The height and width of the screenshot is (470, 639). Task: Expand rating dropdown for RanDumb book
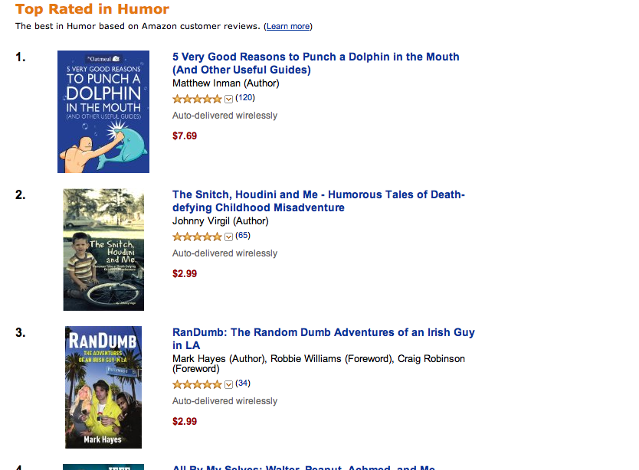pyautogui.click(x=228, y=384)
